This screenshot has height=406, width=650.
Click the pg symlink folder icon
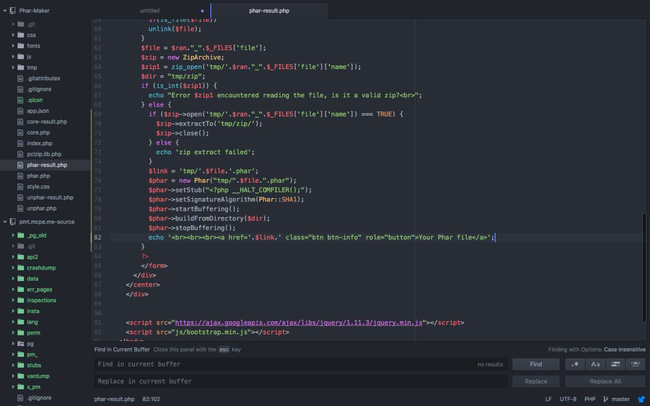[21, 344]
